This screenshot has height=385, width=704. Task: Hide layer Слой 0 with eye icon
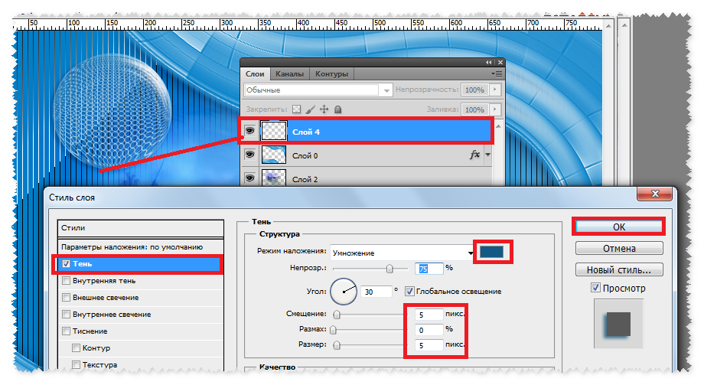249,155
